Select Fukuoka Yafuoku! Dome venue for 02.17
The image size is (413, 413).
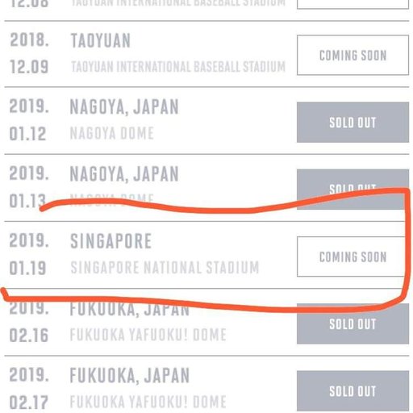[148, 402]
